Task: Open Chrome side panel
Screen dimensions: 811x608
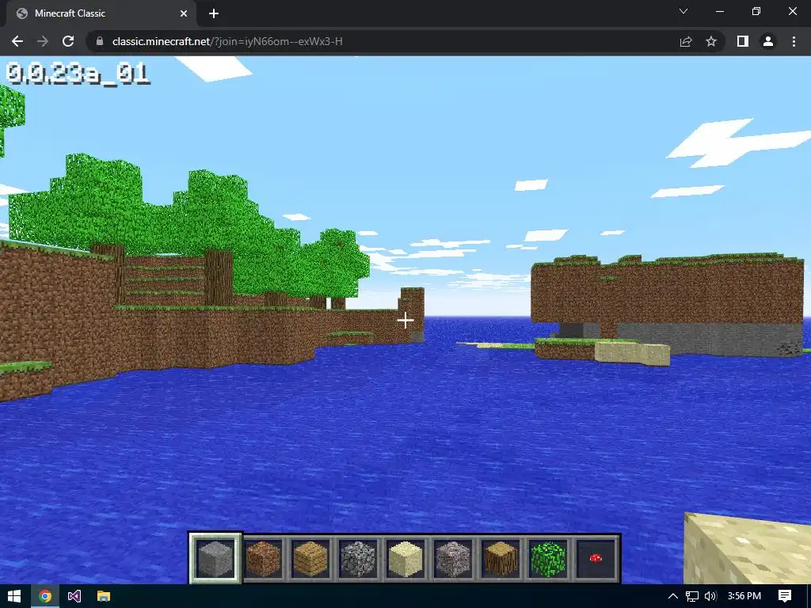Action: pyautogui.click(x=743, y=41)
